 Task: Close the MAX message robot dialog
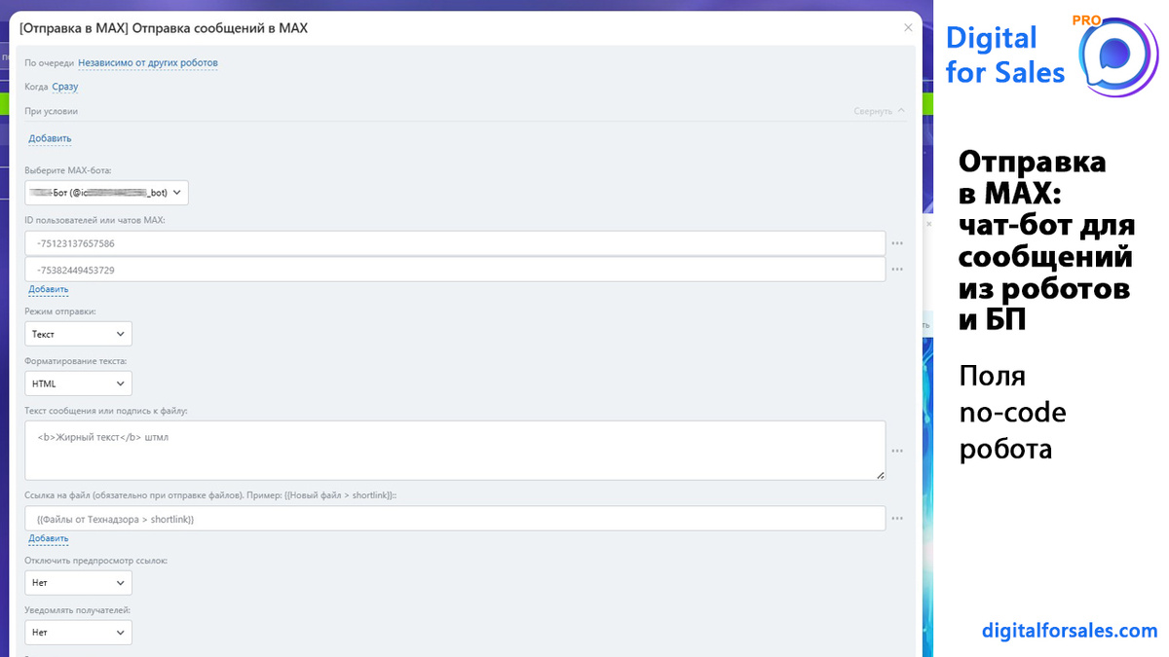908,28
